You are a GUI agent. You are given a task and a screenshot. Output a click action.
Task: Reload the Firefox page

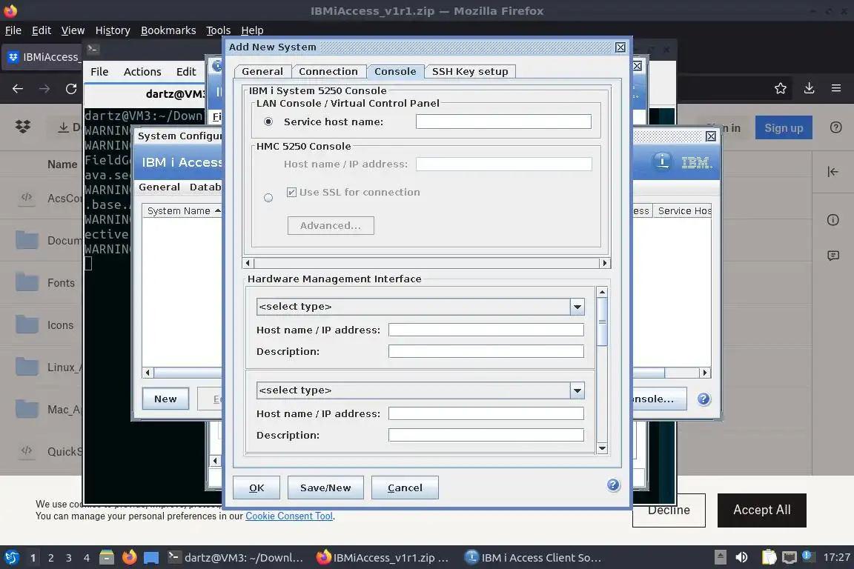tap(71, 88)
